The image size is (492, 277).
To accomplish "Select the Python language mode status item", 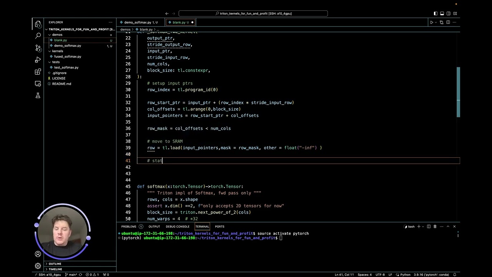I will [x=405, y=275].
